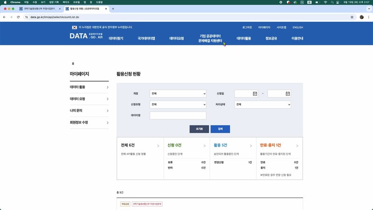Click the 검색 search button
373x210 pixels.
click(x=220, y=129)
